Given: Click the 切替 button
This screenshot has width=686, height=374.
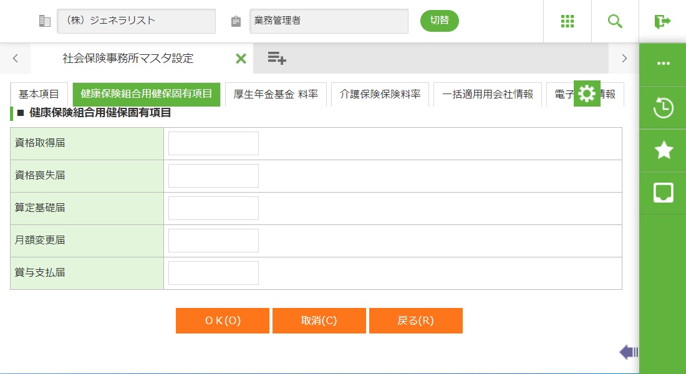Looking at the screenshot, I should click(x=439, y=21).
